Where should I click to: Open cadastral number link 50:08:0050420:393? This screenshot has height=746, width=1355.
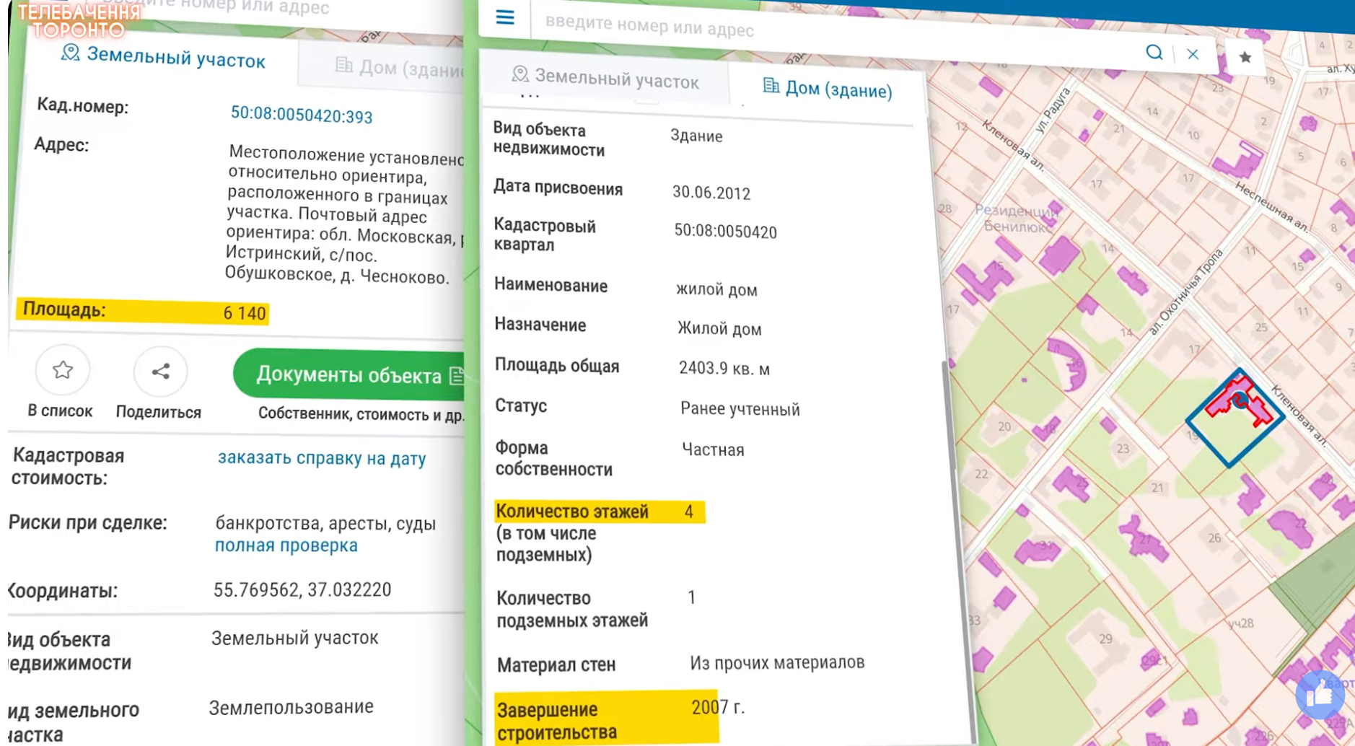(x=302, y=115)
